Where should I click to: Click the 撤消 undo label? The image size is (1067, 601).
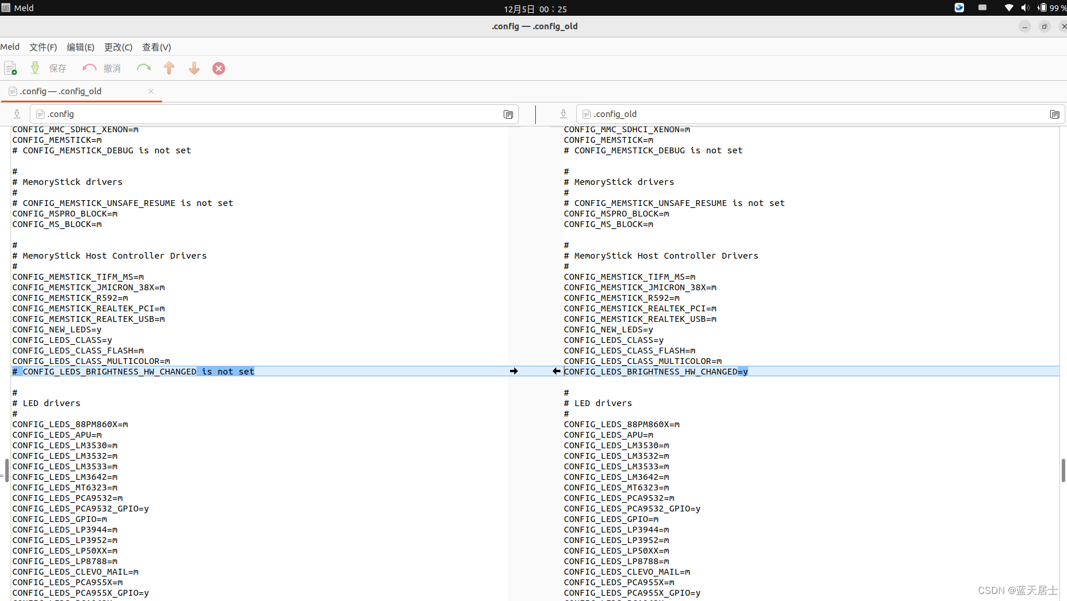pos(112,68)
